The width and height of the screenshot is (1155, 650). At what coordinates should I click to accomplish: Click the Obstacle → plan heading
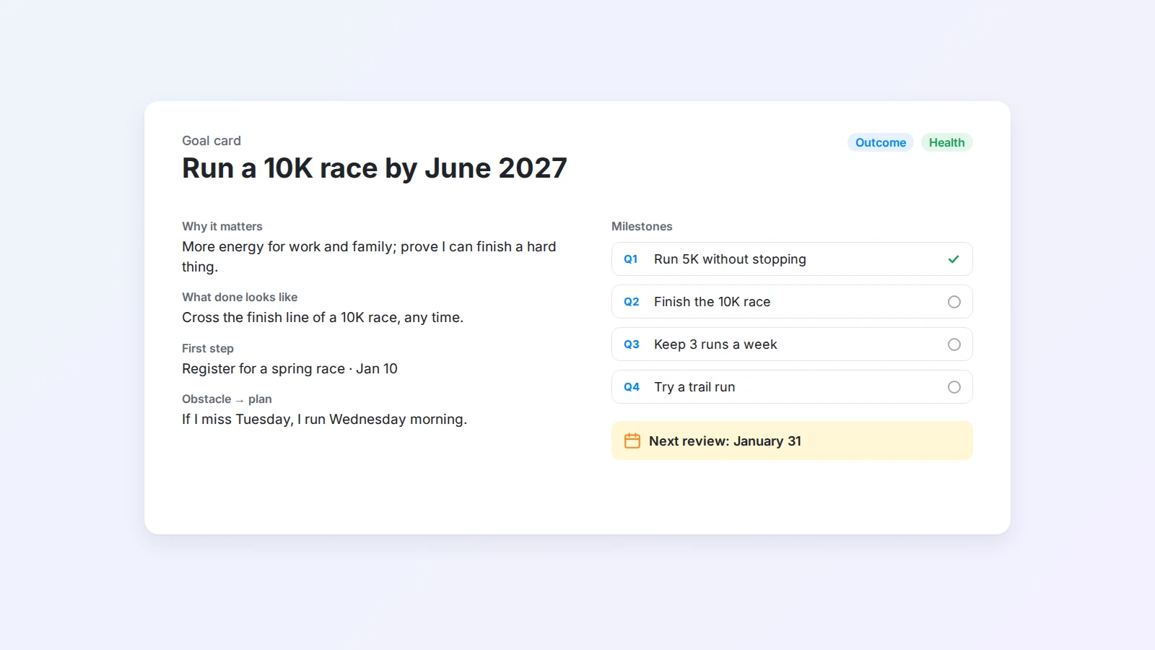coord(227,399)
